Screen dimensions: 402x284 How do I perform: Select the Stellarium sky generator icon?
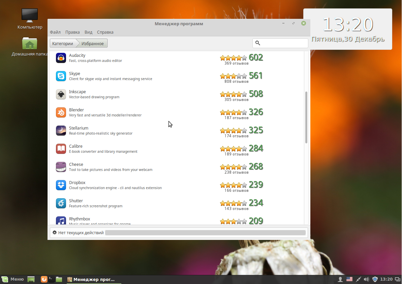pyautogui.click(x=61, y=131)
